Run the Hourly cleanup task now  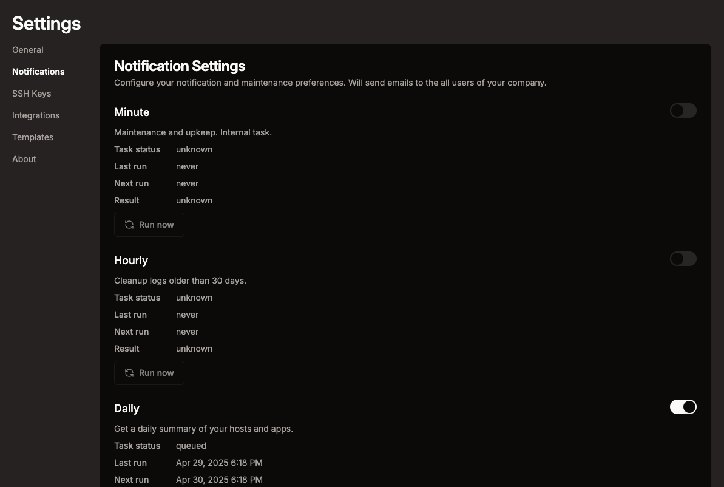(x=149, y=373)
